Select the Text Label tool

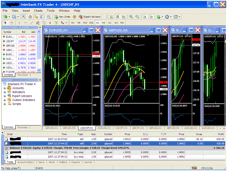coord(56,23)
